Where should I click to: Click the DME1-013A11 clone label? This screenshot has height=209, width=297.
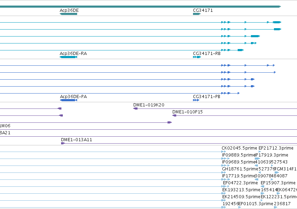coord(76,140)
